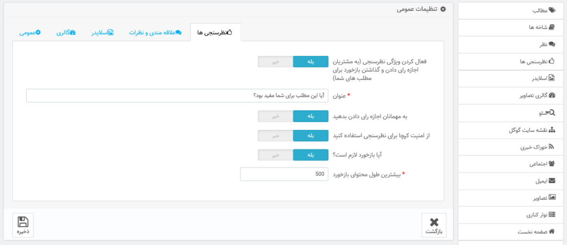The image size is (567, 245).
Task: Click the envelope icon beside ایمیل
Action: point(551,181)
